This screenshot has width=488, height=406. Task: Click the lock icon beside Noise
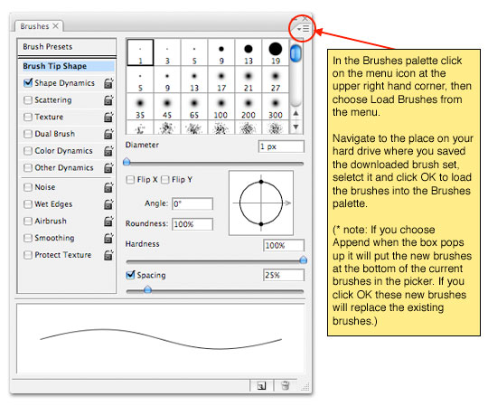tap(108, 187)
